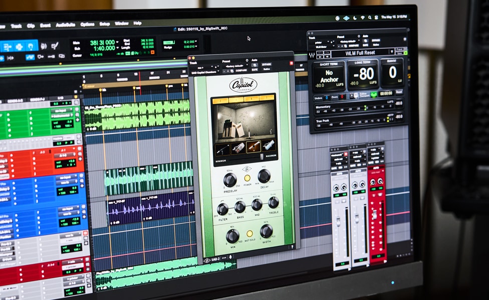Click the red mixer channel fader
The image size is (489, 300).
click(x=375, y=214)
